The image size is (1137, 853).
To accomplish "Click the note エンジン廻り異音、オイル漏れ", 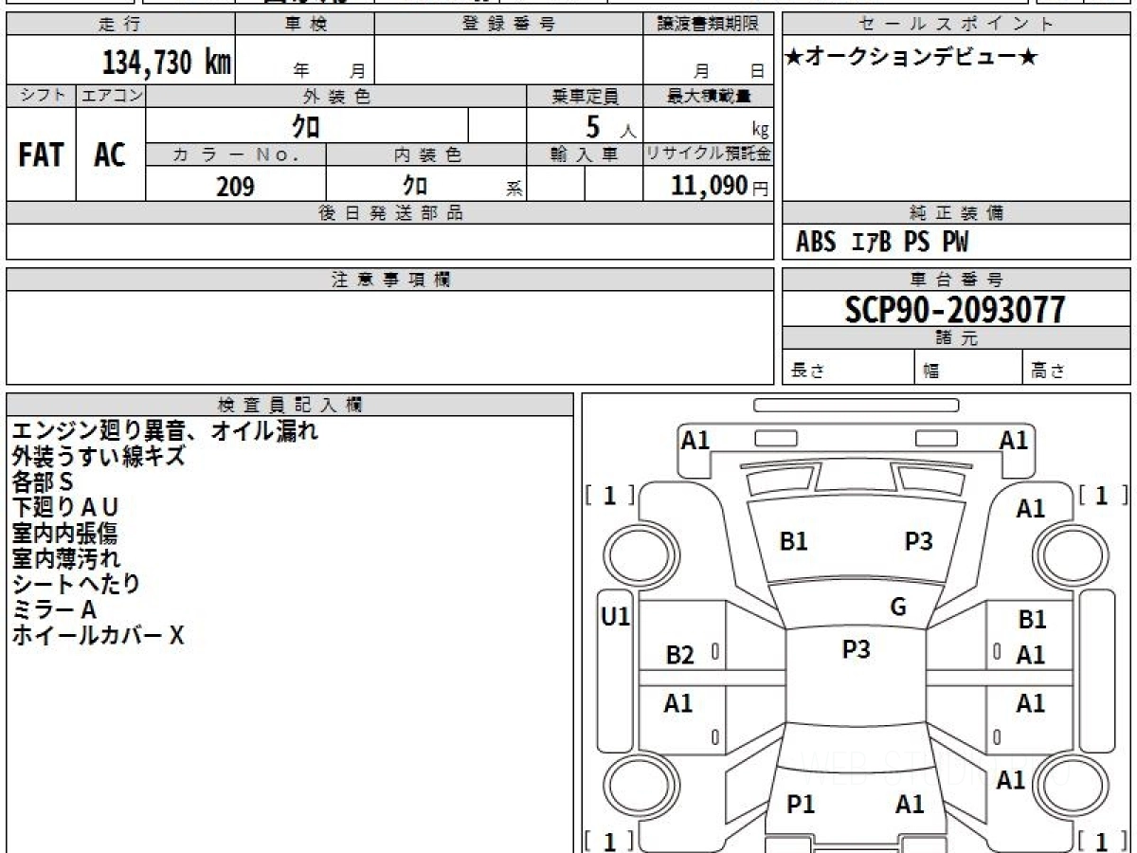I will coord(165,431).
